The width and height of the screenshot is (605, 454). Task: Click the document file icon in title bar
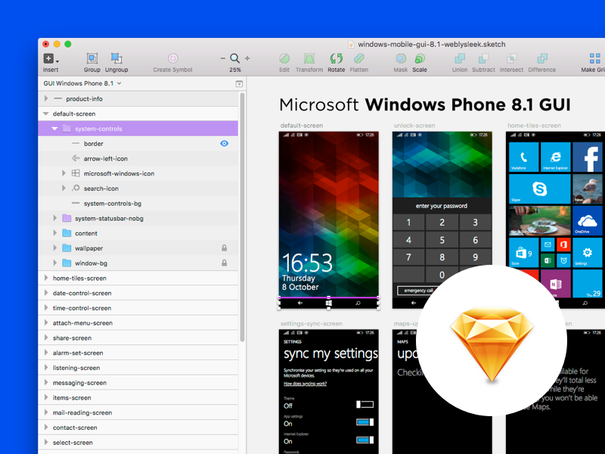click(351, 45)
